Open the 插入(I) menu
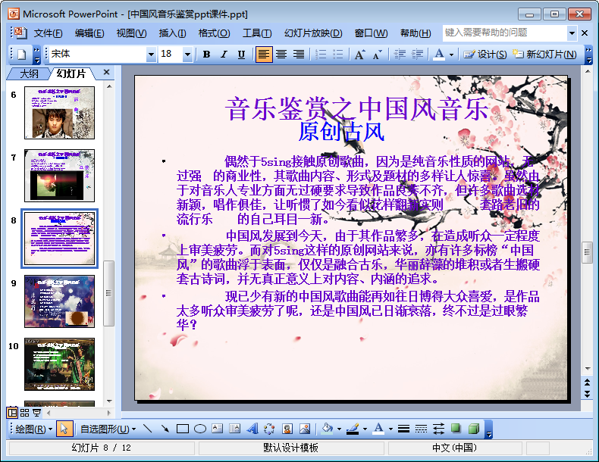The width and height of the screenshot is (599, 462). [172, 33]
